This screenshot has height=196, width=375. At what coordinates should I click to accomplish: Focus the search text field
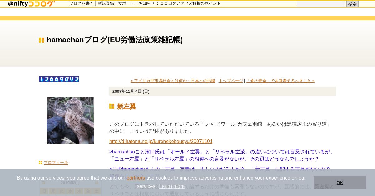click(x=321, y=4)
